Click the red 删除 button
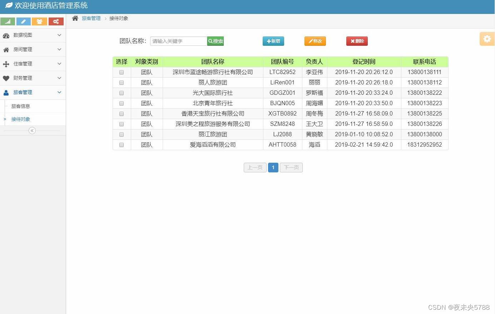The height and width of the screenshot is (314, 495). tap(357, 41)
